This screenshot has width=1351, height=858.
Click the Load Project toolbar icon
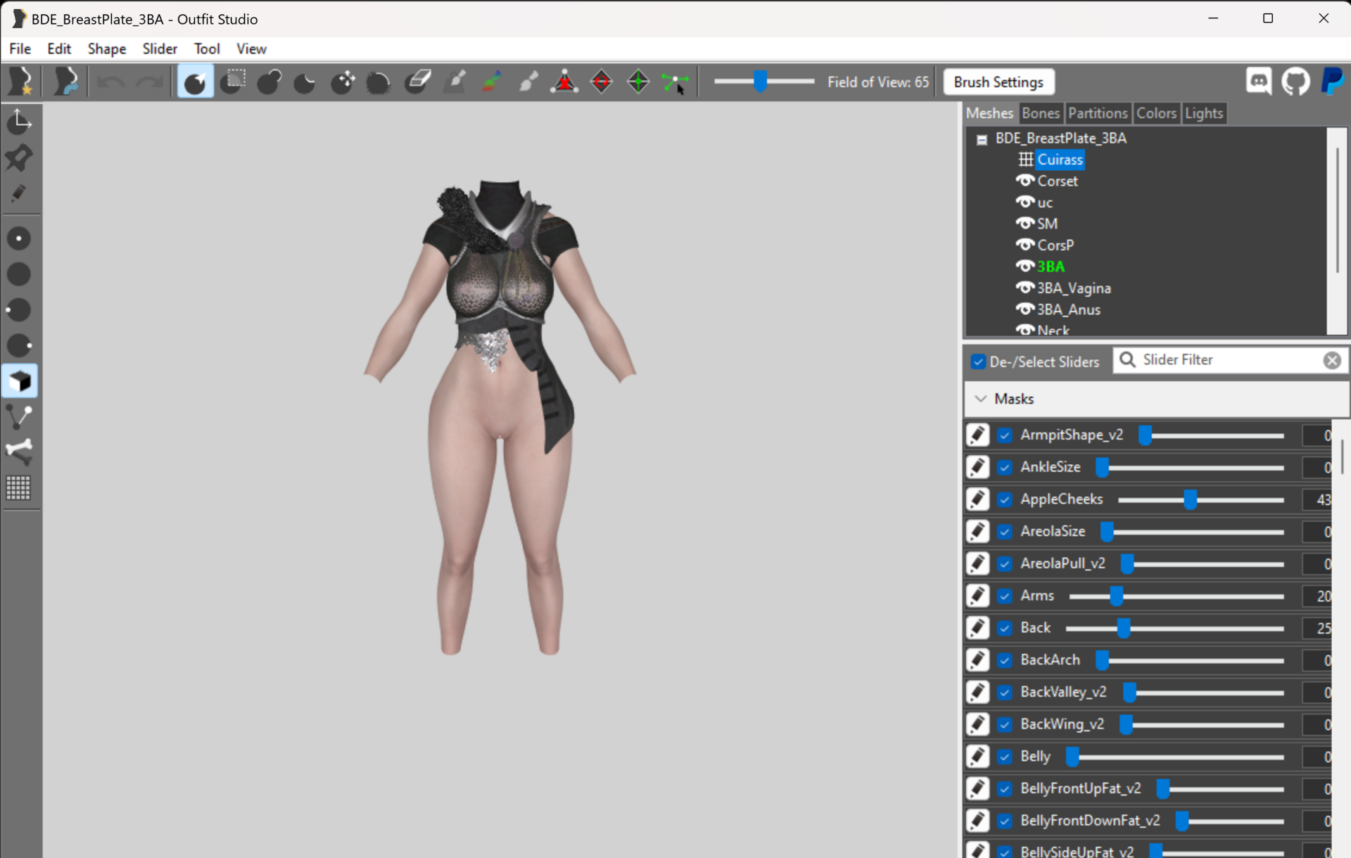[x=66, y=82]
